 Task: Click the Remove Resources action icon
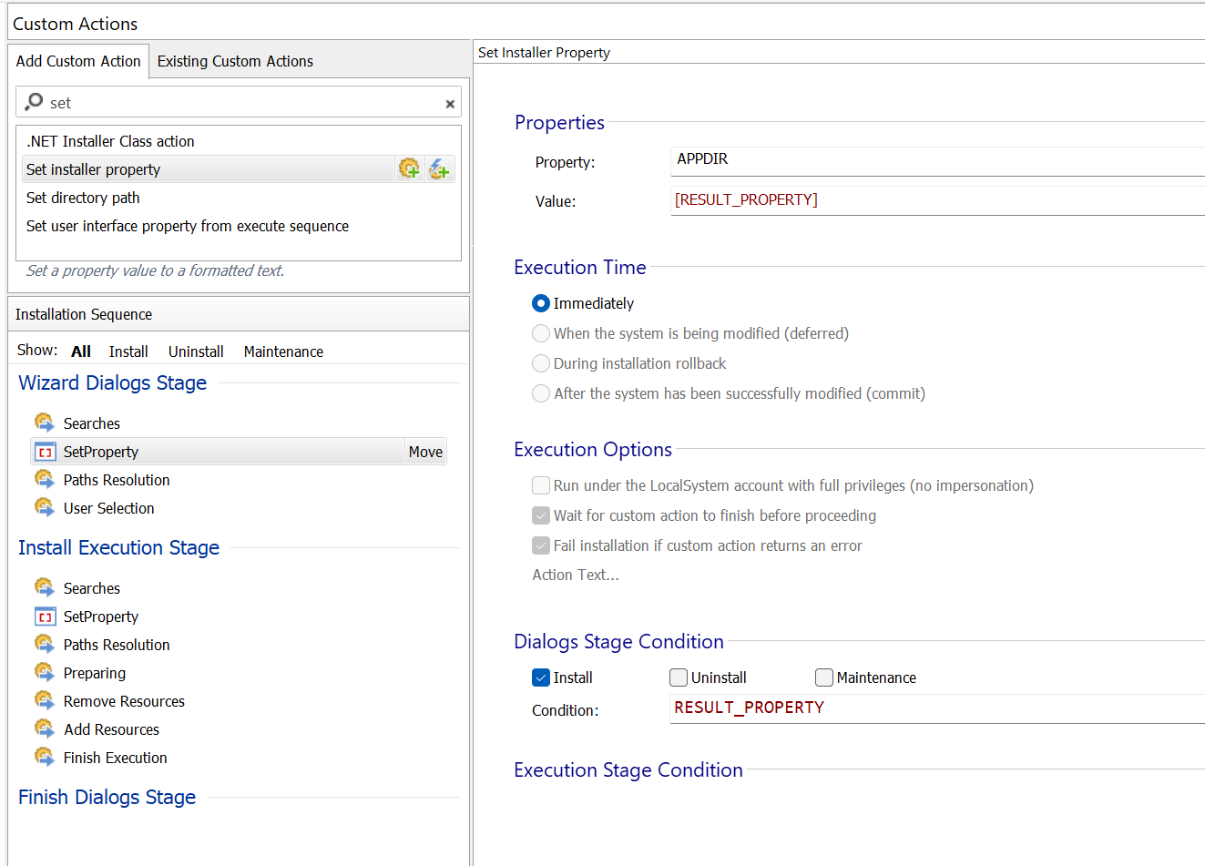pos(45,700)
